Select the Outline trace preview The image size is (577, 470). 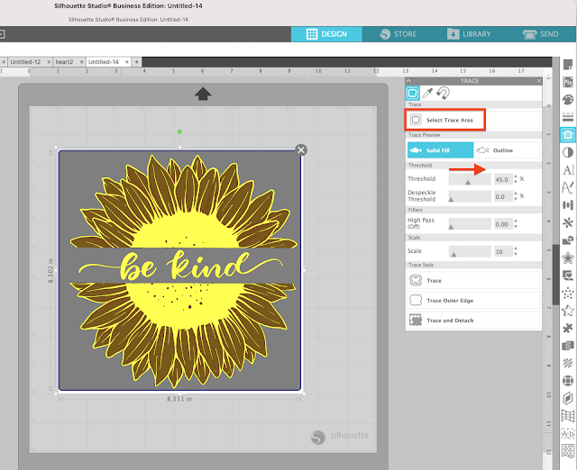click(507, 150)
